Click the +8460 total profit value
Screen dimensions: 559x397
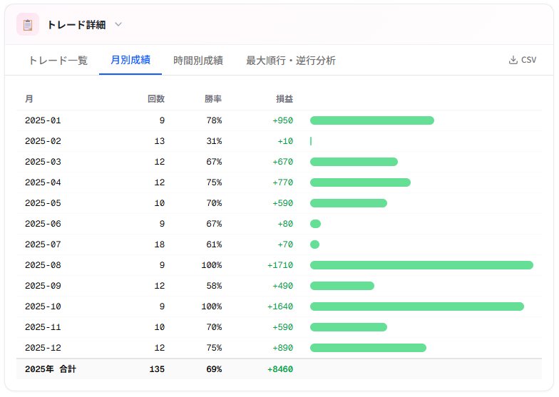(280, 369)
